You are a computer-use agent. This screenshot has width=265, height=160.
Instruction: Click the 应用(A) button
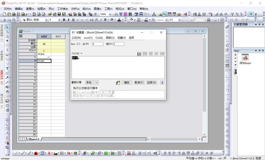[151, 82]
